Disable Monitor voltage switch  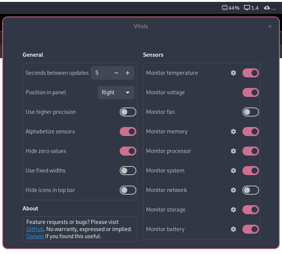[x=250, y=92]
